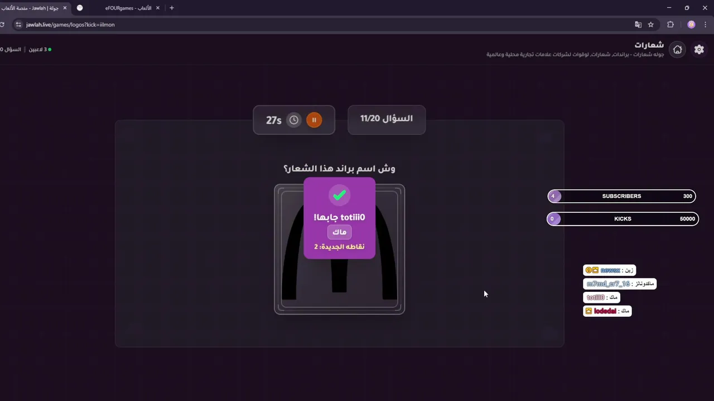Close the eFOURgames tab
Viewport: 714px width, 401px height.
pos(157,8)
